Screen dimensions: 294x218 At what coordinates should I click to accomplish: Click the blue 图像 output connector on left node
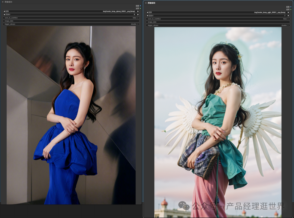click(x=140, y=6)
